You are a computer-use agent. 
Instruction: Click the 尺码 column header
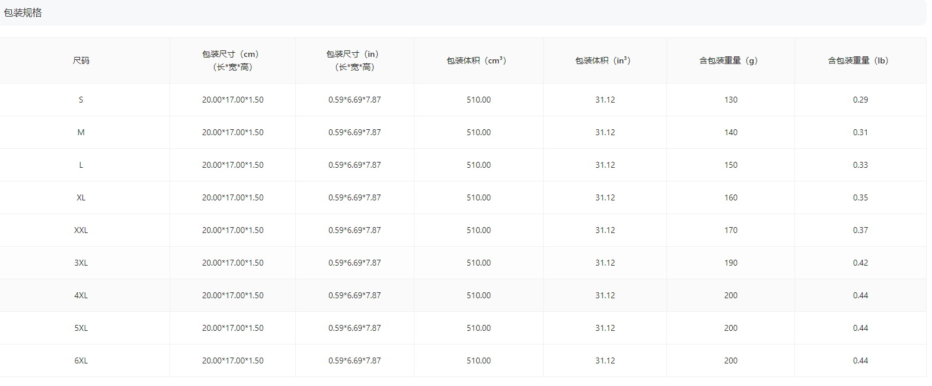tap(81, 60)
